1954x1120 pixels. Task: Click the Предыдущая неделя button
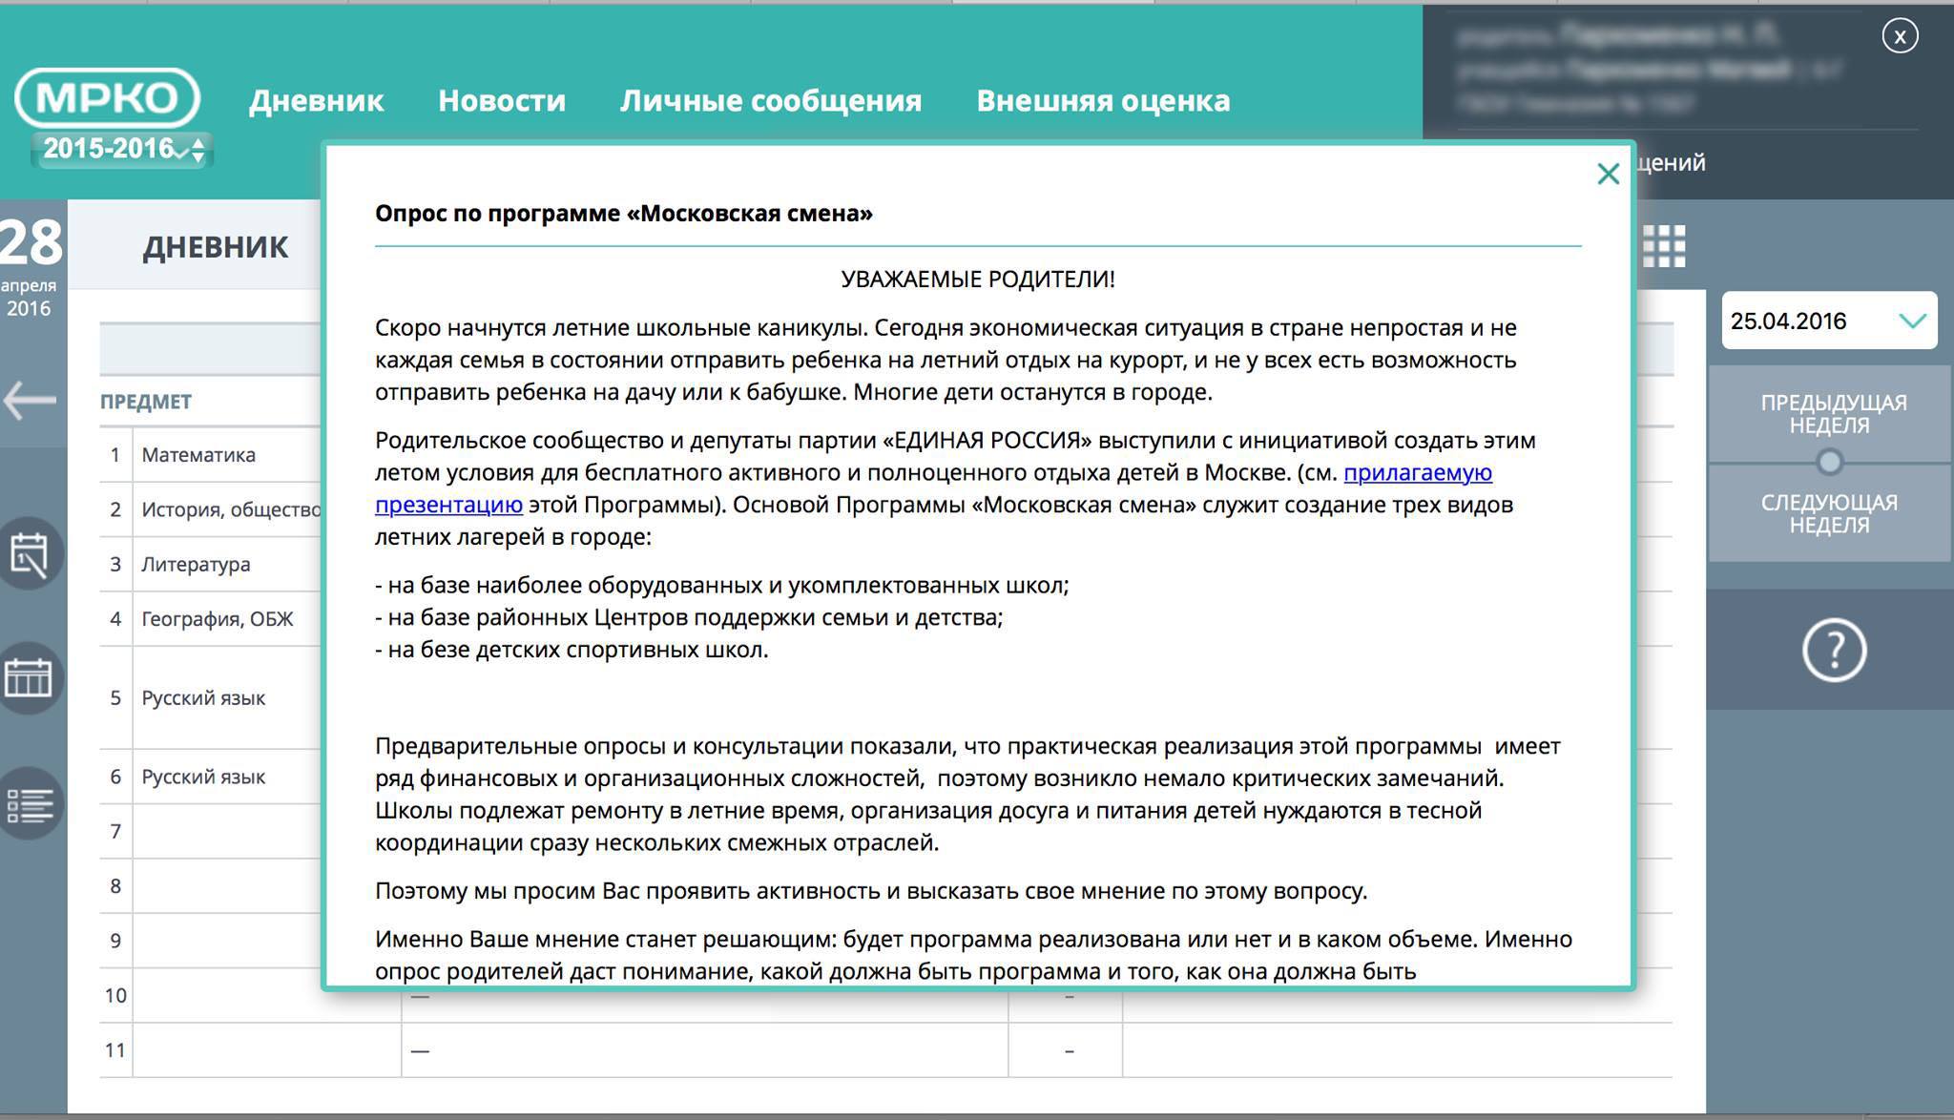1832,414
